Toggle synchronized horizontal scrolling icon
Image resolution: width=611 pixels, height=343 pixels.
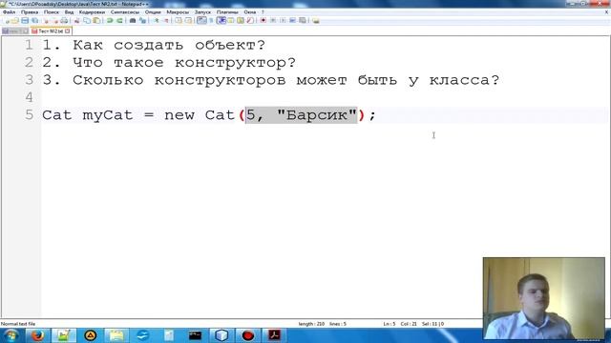point(189,20)
